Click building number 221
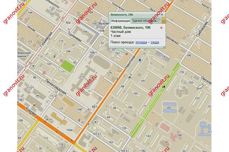The image size is (229, 152). (182, 91)
